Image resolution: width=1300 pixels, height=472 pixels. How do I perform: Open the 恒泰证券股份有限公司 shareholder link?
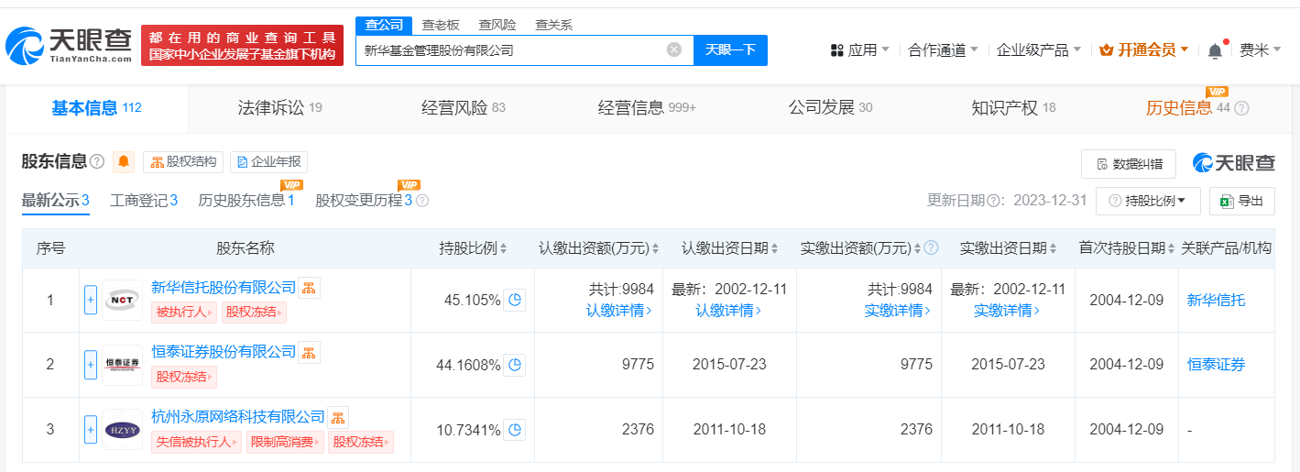(x=224, y=352)
